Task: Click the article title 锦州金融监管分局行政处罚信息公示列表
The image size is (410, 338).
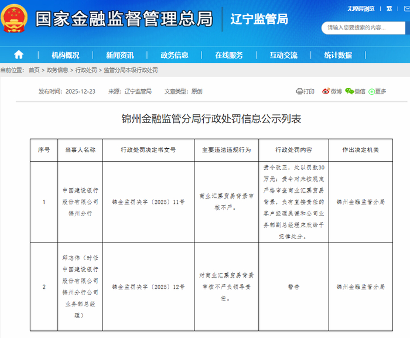Action: click(x=211, y=119)
